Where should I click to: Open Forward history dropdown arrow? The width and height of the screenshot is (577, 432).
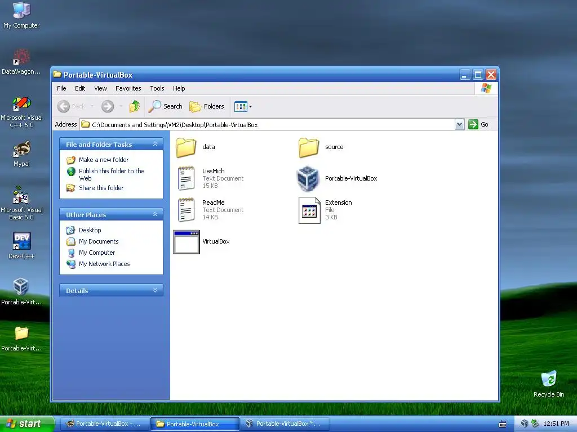point(121,106)
